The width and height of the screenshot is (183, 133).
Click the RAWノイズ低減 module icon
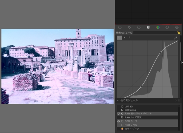point(122,117)
